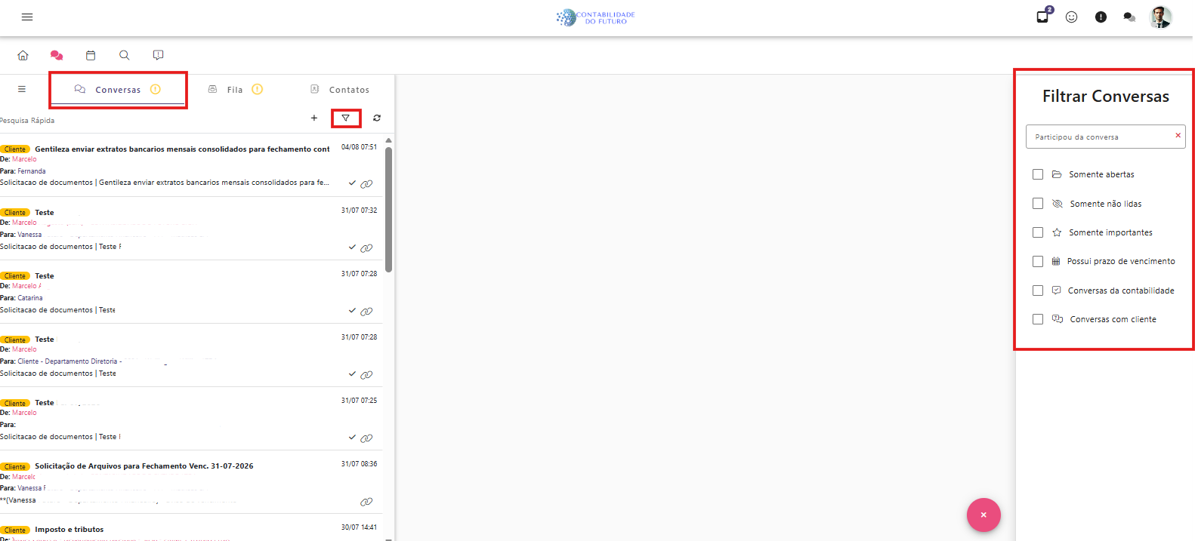Click the read checkmark on 04/08 07:51 conversation
The width and height of the screenshot is (1195, 541).
click(352, 183)
